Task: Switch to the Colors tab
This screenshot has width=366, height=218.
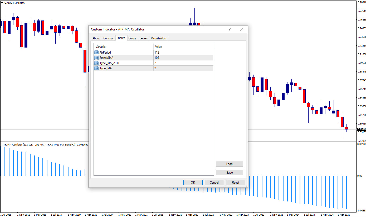Action: 132,38
